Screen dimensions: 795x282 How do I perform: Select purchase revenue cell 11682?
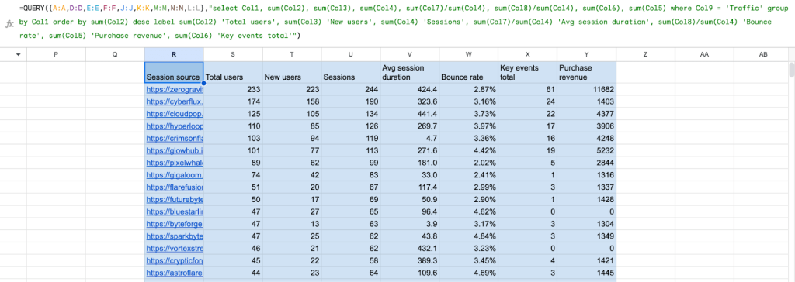[x=587, y=89]
